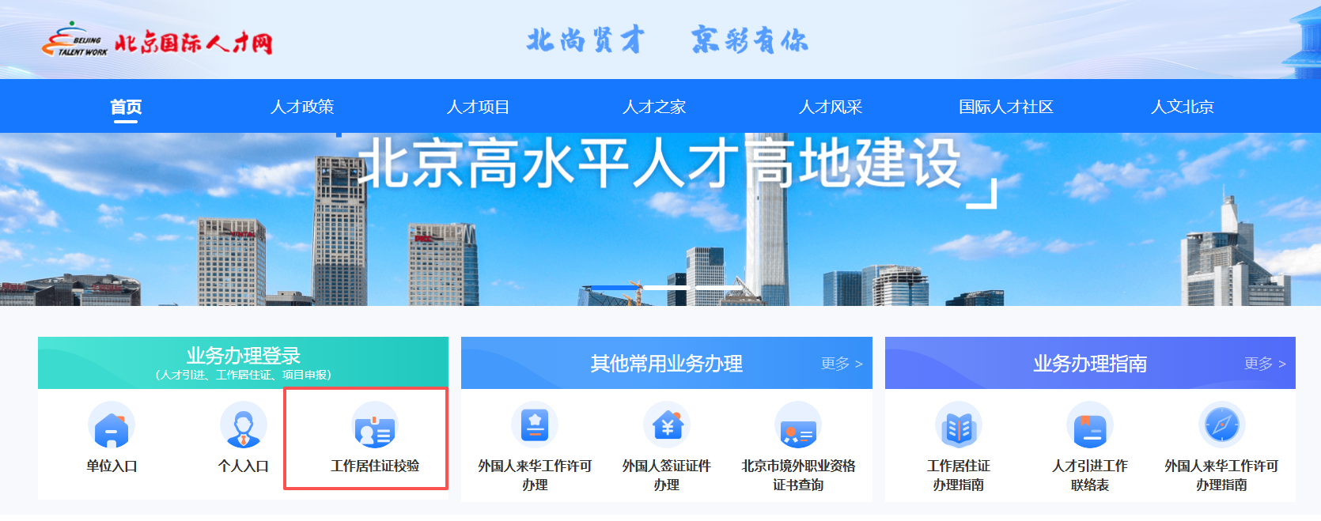The image size is (1321, 521).
Task: Click the 北京国际人才网 logo
Action: pos(157,40)
